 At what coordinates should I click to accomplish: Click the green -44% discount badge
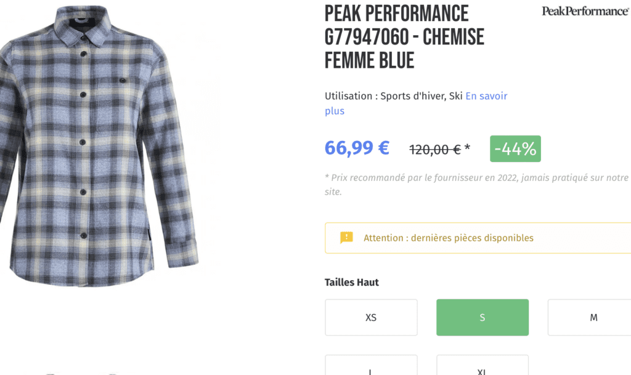coord(515,148)
